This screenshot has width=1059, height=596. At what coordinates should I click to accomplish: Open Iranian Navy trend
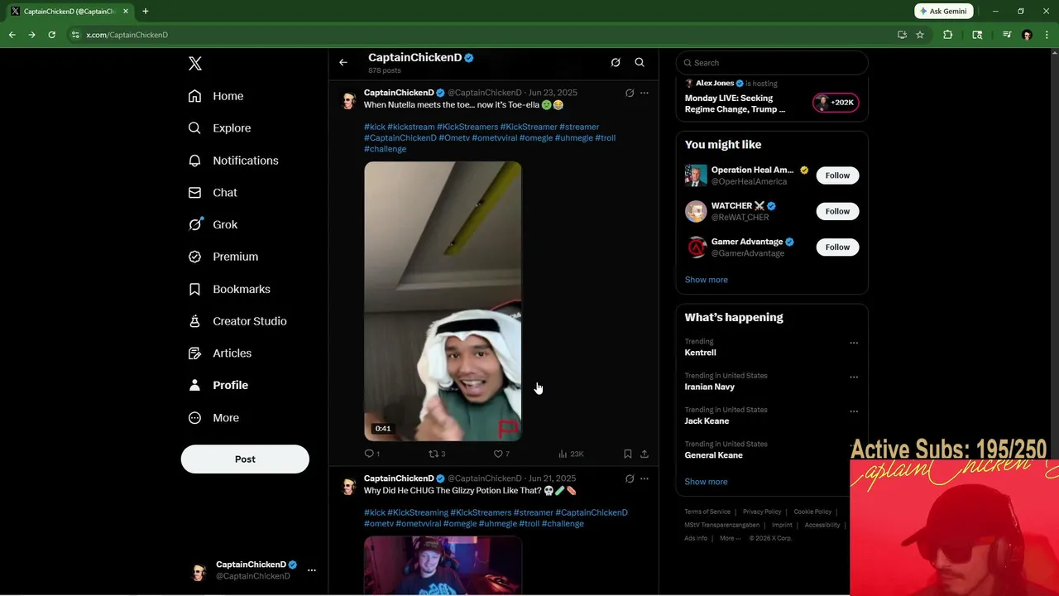tap(709, 387)
